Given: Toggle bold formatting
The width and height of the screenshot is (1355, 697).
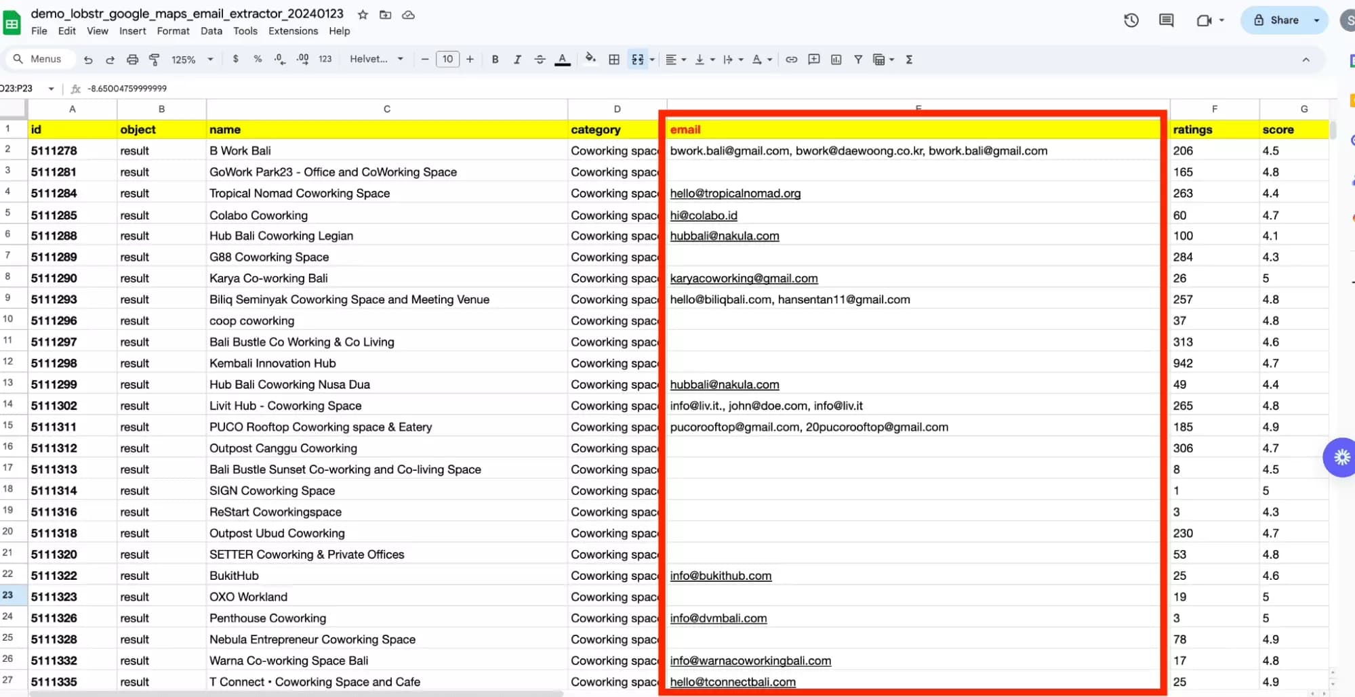Looking at the screenshot, I should (x=496, y=60).
